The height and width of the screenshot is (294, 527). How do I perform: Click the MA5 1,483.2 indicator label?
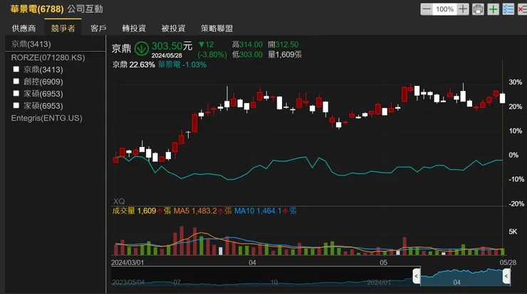coord(203,211)
